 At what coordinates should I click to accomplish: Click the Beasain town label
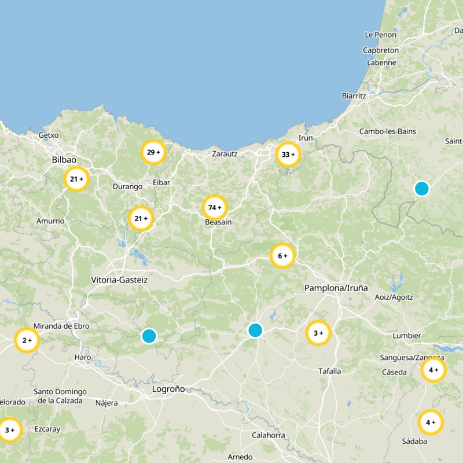pos(218,222)
